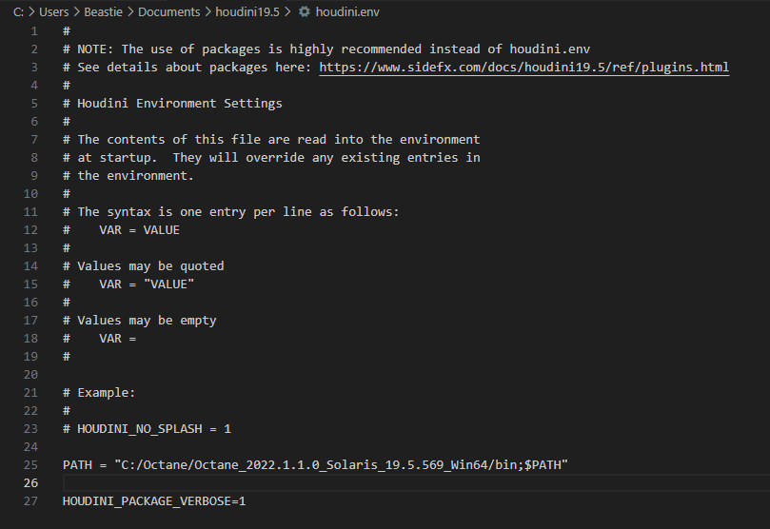
Task: Open the C: drive breadcrumb
Action: (x=18, y=12)
